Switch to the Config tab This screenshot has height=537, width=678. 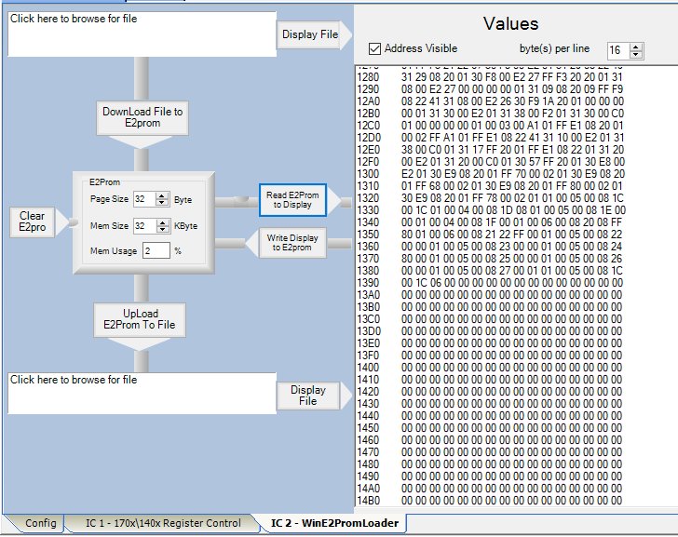(40, 523)
